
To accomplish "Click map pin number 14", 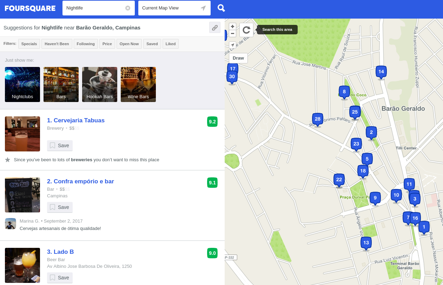I will coord(381,72).
